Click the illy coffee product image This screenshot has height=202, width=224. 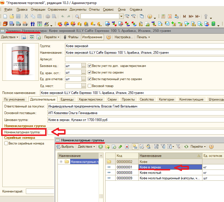[x=20, y=62]
